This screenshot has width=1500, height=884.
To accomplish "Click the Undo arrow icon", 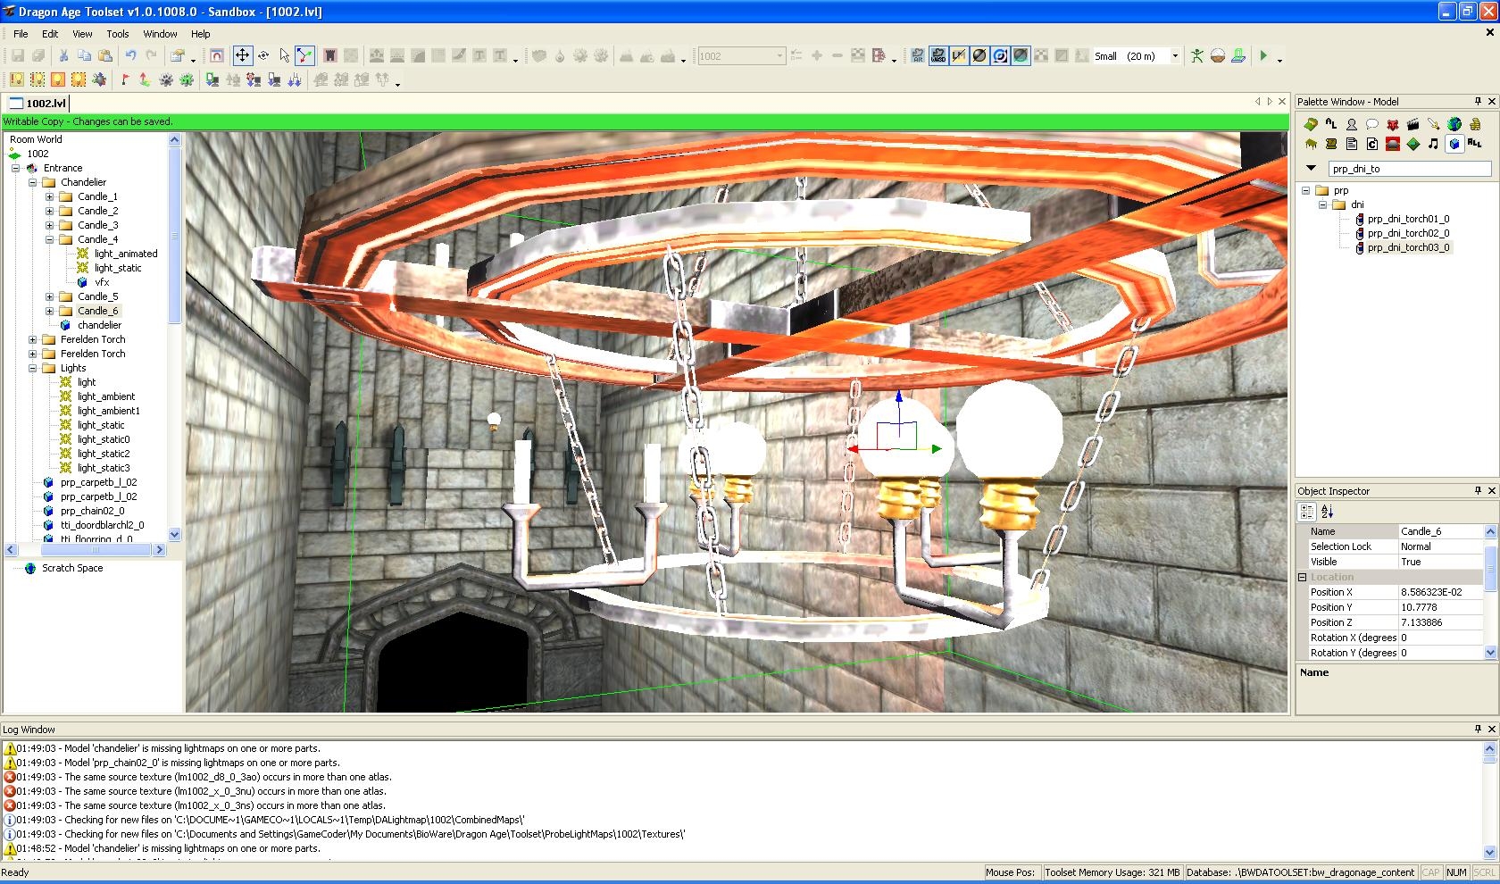I will point(130,55).
